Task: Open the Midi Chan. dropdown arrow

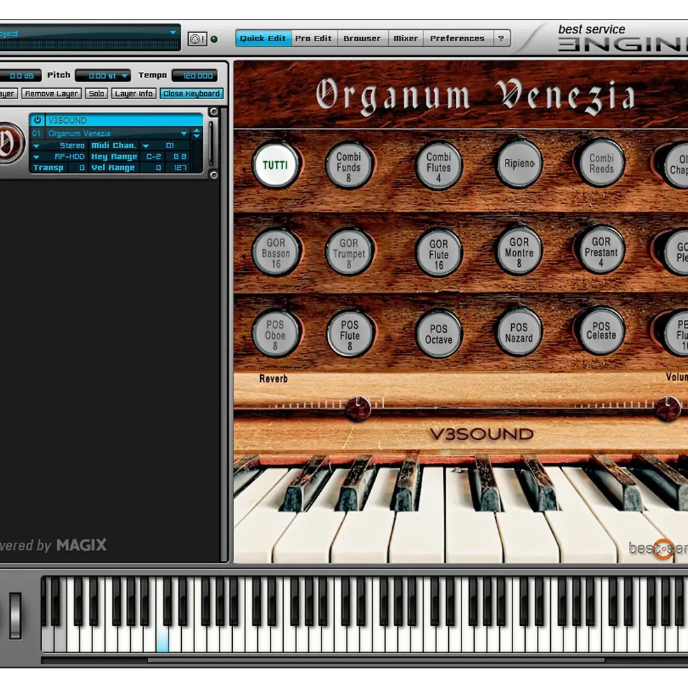Action: coord(146,146)
